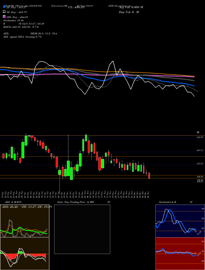Click the last red candlestick on the price chart
This screenshot has height=270, width=205.
[x=149, y=176]
